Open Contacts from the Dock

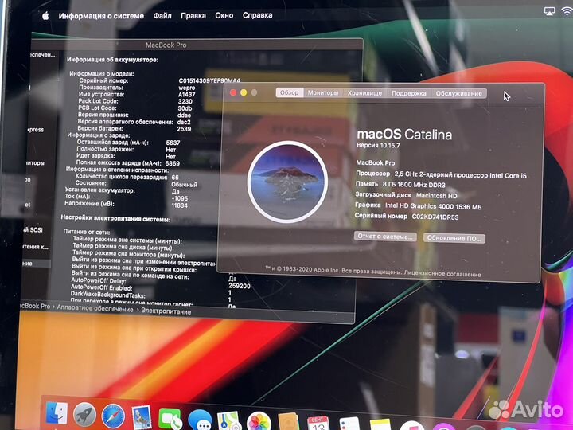click(x=288, y=422)
